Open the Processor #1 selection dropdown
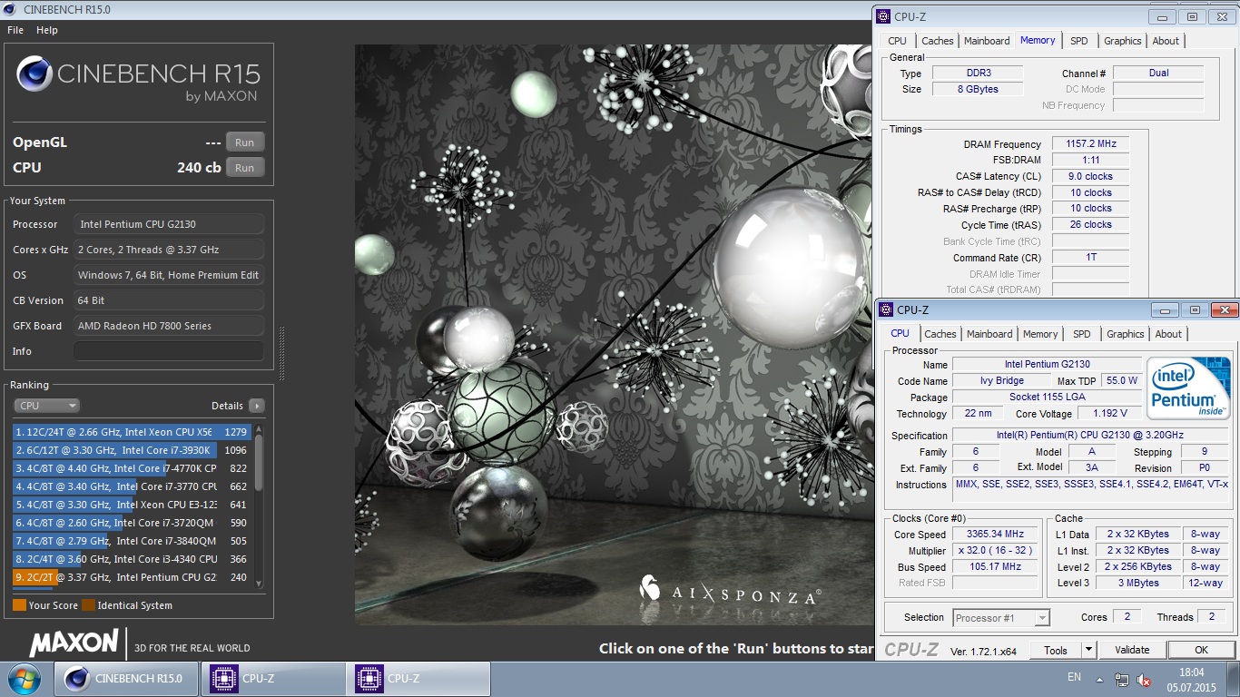 [x=1001, y=618]
